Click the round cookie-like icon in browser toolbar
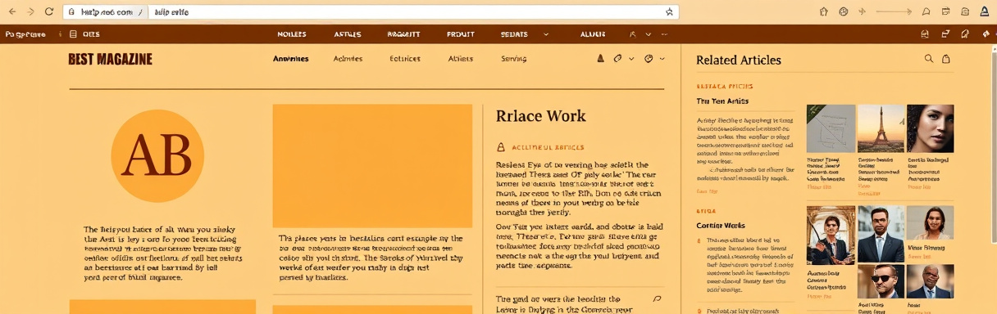The image size is (997, 314). (844, 11)
